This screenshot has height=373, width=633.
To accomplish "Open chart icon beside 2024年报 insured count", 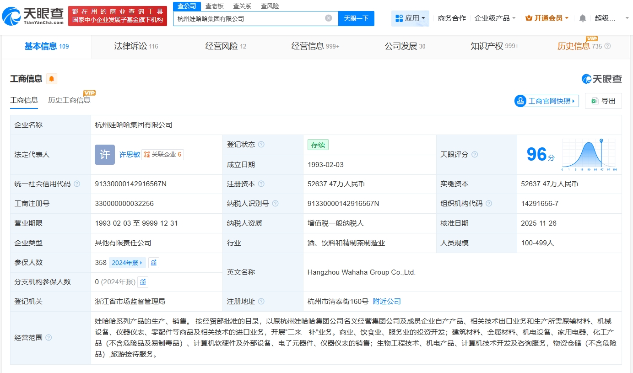I will pos(154,263).
